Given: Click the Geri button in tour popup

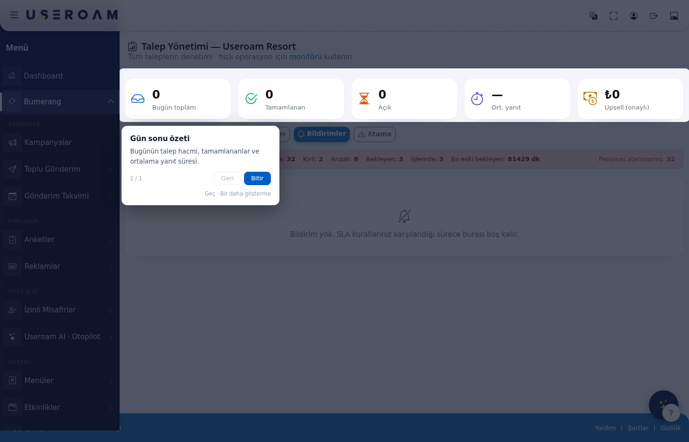Looking at the screenshot, I should click(227, 178).
